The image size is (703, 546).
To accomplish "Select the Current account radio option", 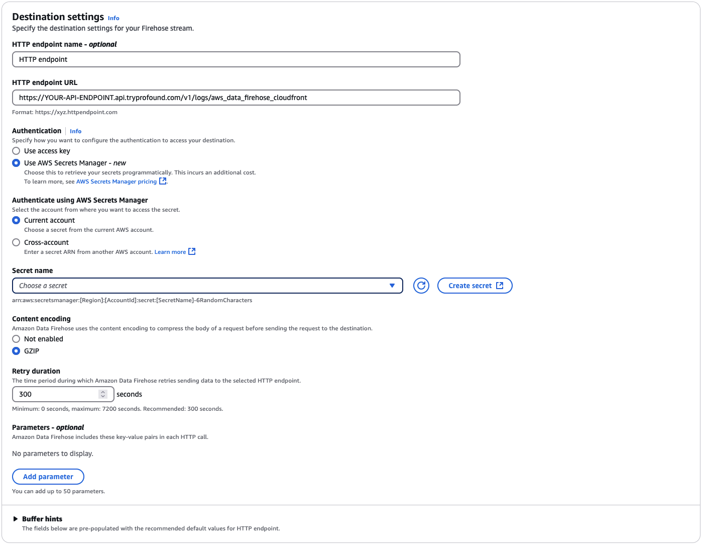I will 16,220.
